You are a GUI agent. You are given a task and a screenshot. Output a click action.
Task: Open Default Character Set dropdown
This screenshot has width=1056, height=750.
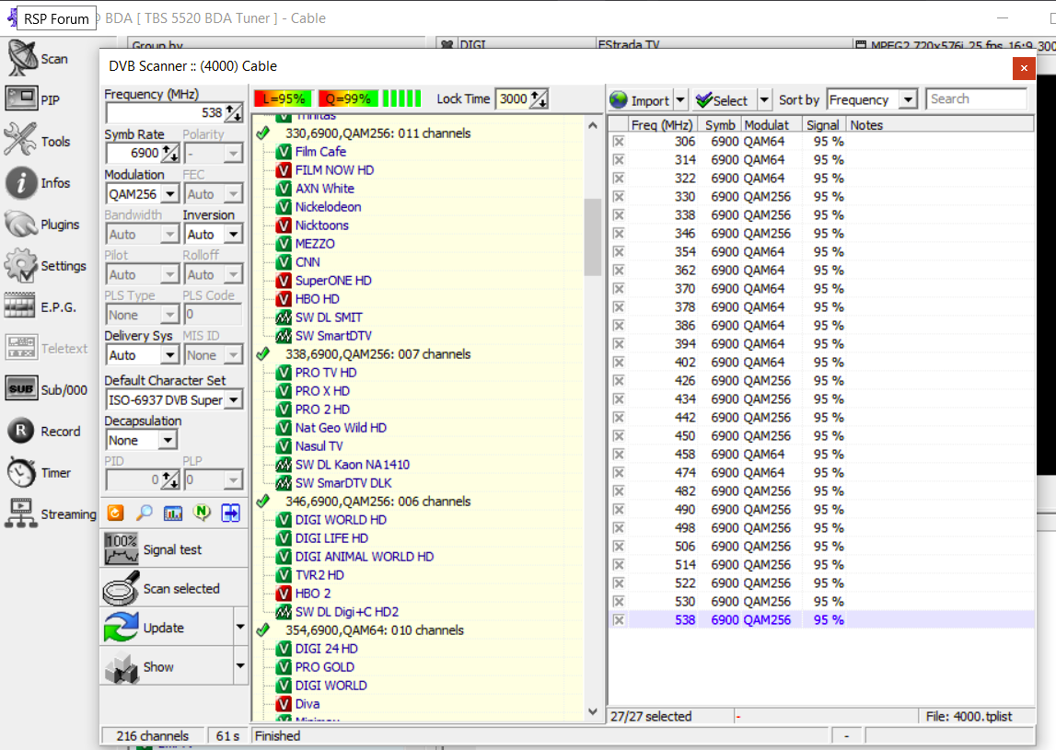(233, 400)
